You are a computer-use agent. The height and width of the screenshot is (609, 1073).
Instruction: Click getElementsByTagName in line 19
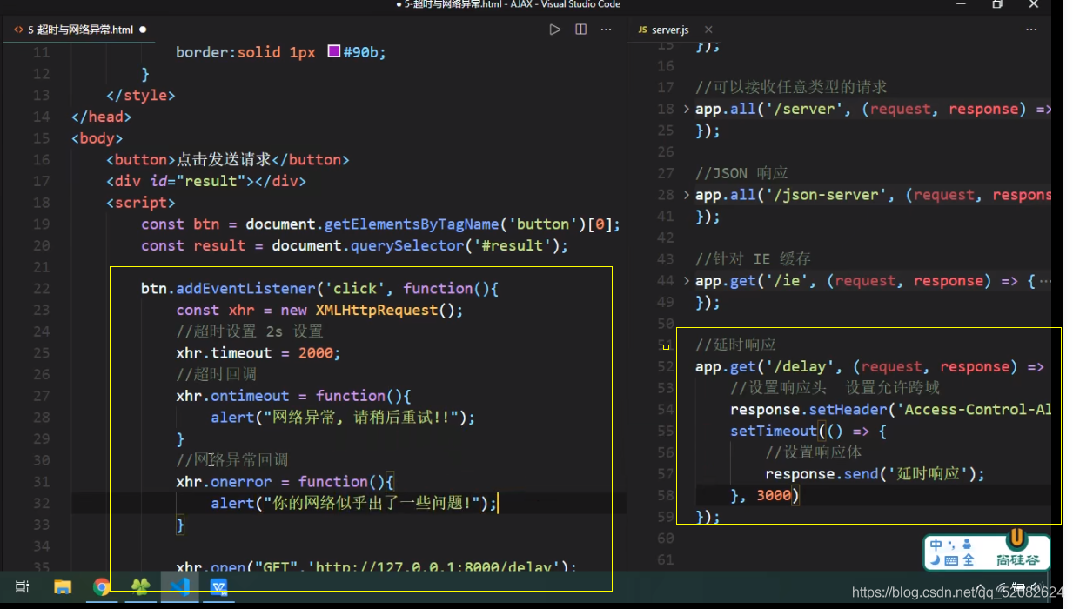click(x=411, y=224)
